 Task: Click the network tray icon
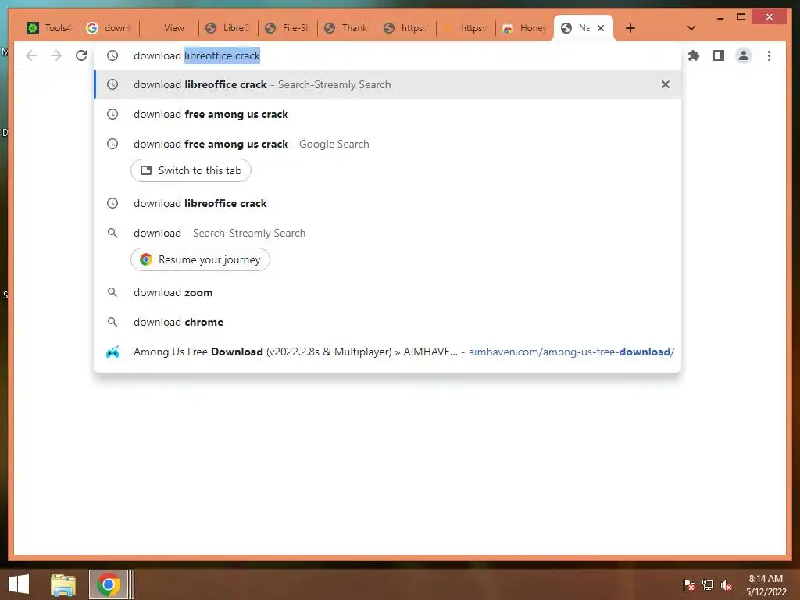[708, 585]
